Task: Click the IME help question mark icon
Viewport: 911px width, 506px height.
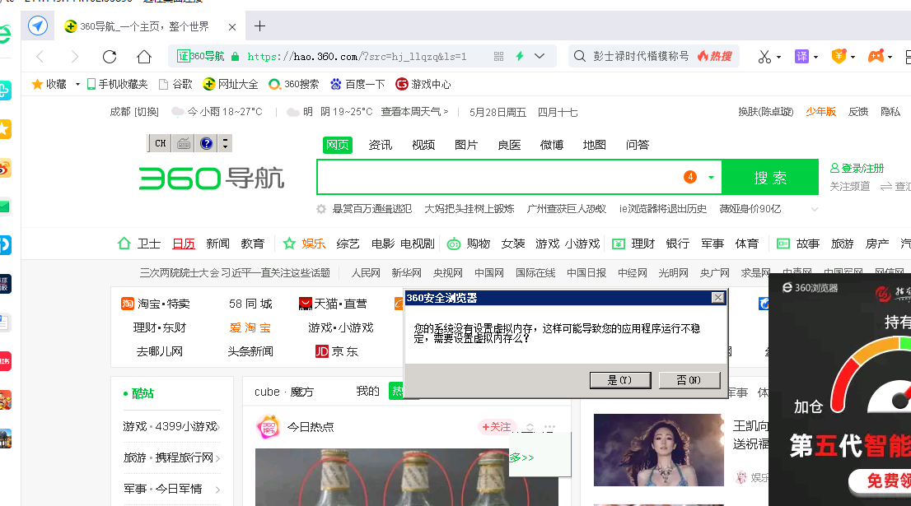Action: 206,143
